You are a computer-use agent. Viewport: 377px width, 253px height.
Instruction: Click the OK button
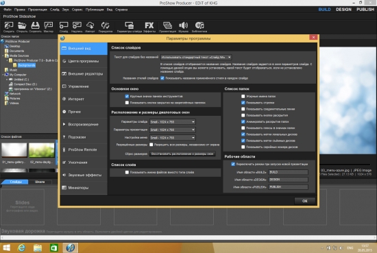304,201
